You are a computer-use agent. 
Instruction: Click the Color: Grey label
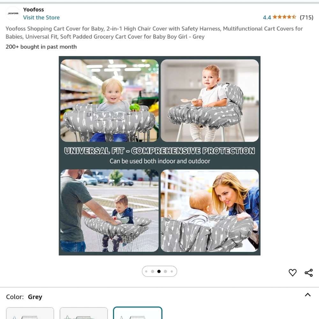tap(24, 297)
